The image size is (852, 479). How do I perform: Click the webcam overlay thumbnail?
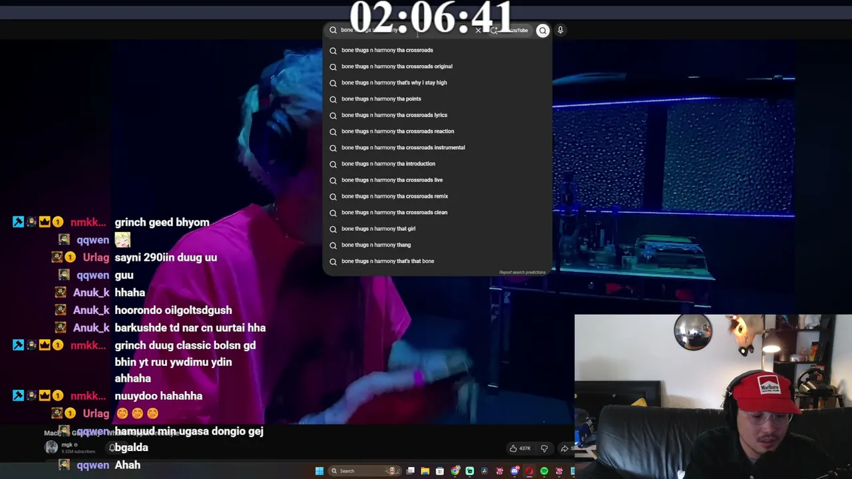(713, 397)
